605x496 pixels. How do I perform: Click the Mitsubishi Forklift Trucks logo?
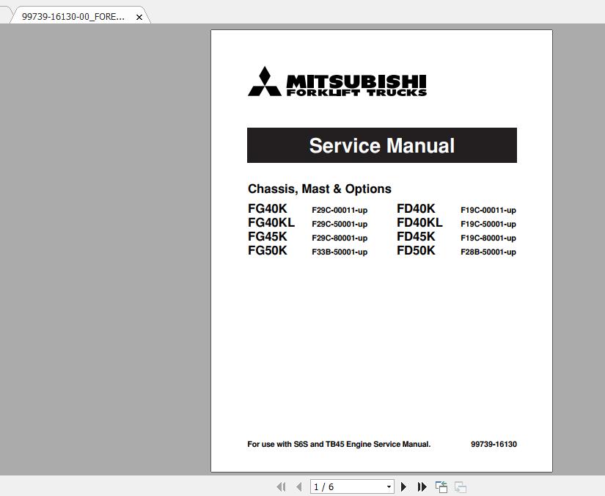coord(337,81)
